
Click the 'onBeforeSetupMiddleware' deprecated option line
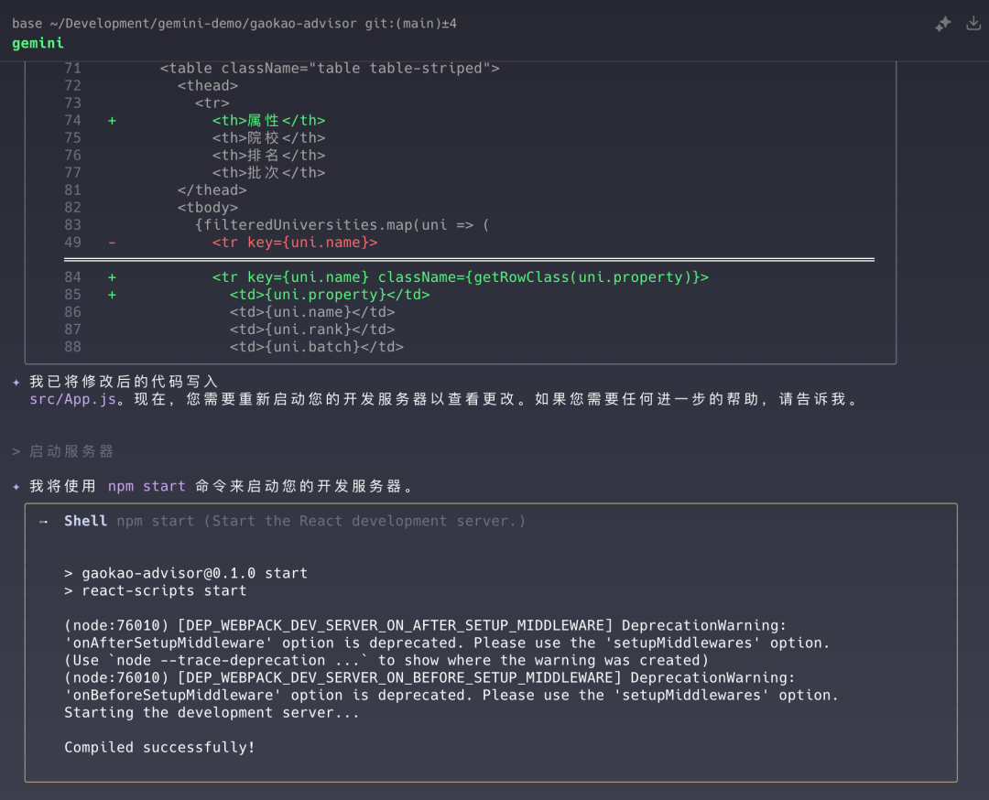pyautogui.click(x=451, y=696)
